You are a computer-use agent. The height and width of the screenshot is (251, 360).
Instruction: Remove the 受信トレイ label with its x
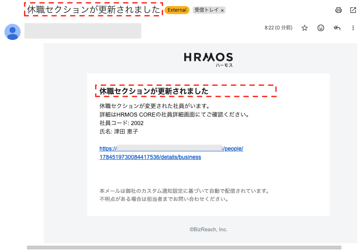[222, 10]
